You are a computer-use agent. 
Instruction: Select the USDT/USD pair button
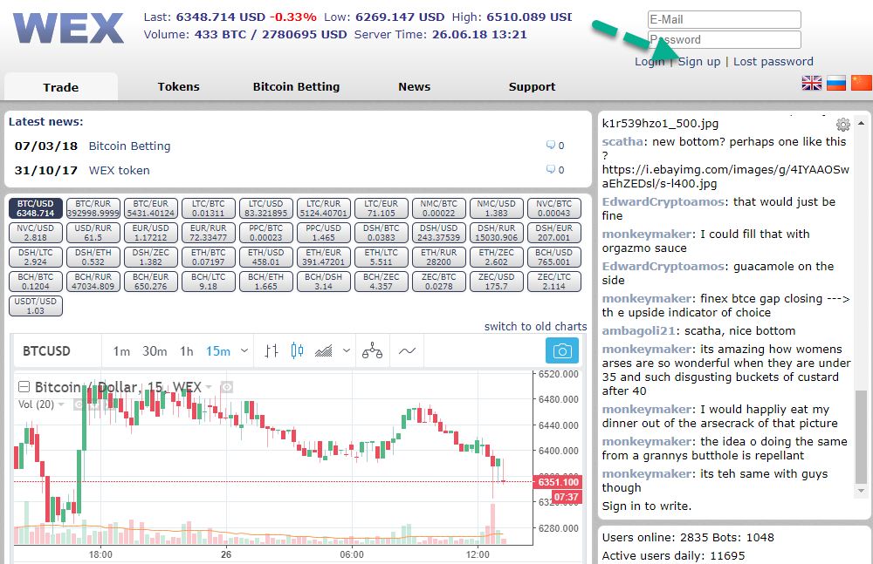coord(36,306)
